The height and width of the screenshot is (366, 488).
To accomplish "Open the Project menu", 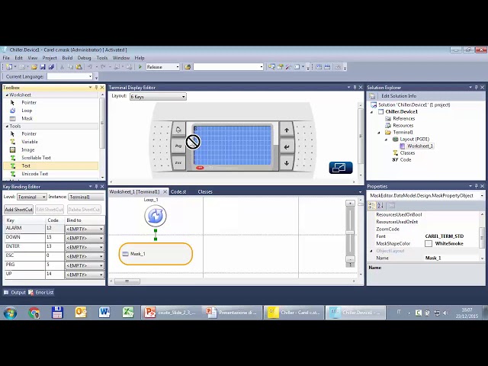I will point(50,58).
